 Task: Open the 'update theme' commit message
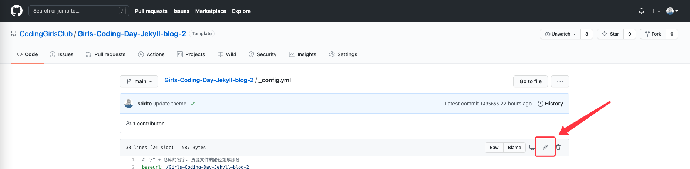(170, 104)
